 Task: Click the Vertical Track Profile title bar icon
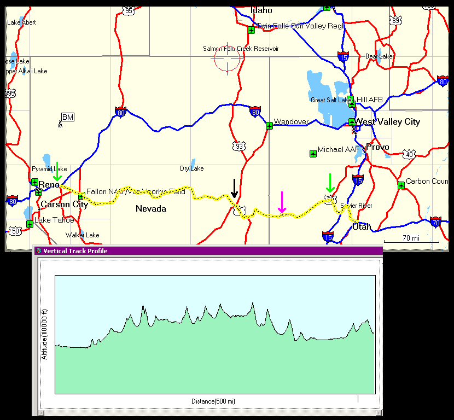click(x=38, y=251)
